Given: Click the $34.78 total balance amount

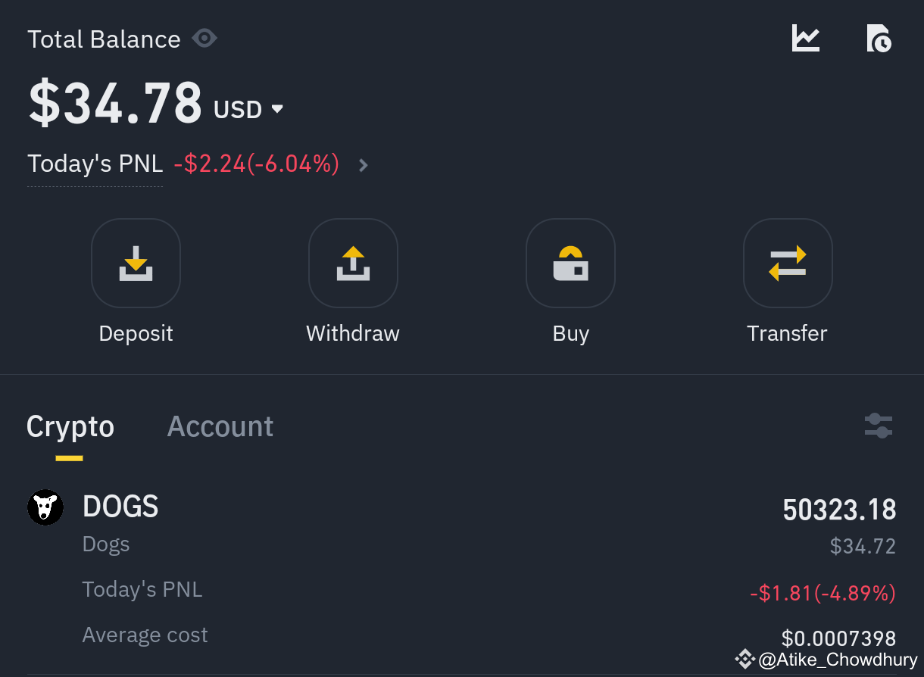Looking at the screenshot, I should (115, 102).
